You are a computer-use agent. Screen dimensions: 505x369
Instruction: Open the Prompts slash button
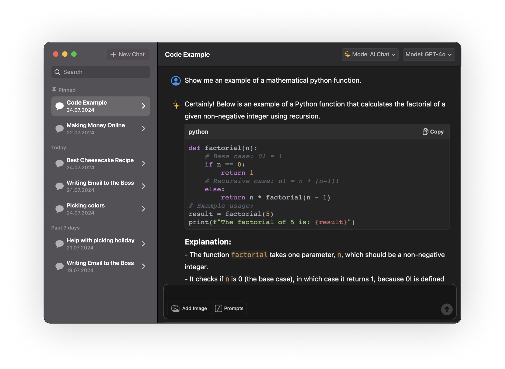229,308
